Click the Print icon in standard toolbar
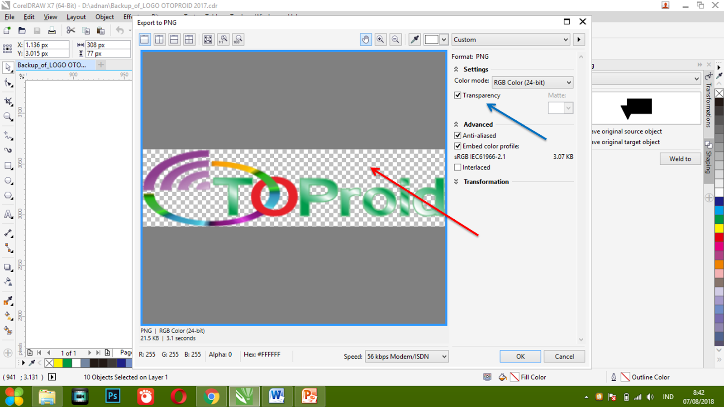This screenshot has height=407, width=724. pyautogui.click(x=52, y=30)
